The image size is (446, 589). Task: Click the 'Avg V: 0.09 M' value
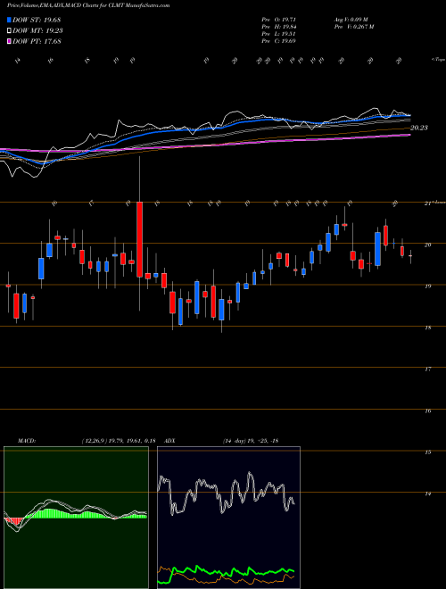tap(351, 20)
